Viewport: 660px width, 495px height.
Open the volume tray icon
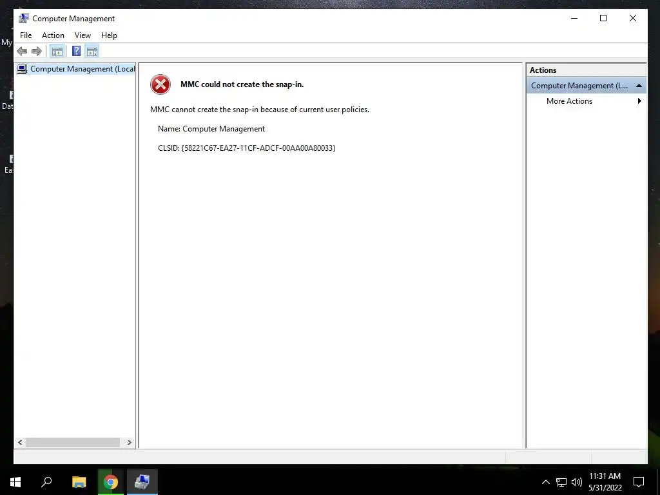click(577, 482)
